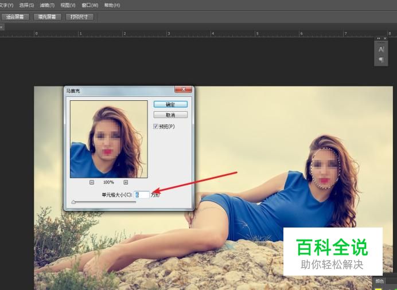
Task: Click the zoom in plus icon under preview
Action: pyautogui.click(x=126, y=182)
